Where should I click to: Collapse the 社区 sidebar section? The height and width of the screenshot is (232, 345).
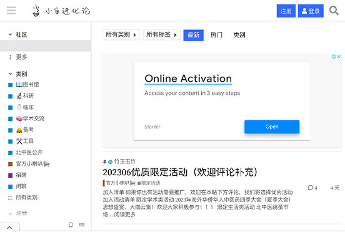coord(17,35)
